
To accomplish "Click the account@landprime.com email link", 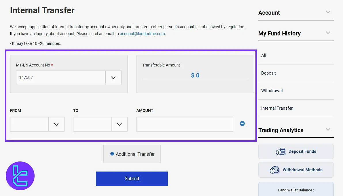I will [x=143, y=34].
